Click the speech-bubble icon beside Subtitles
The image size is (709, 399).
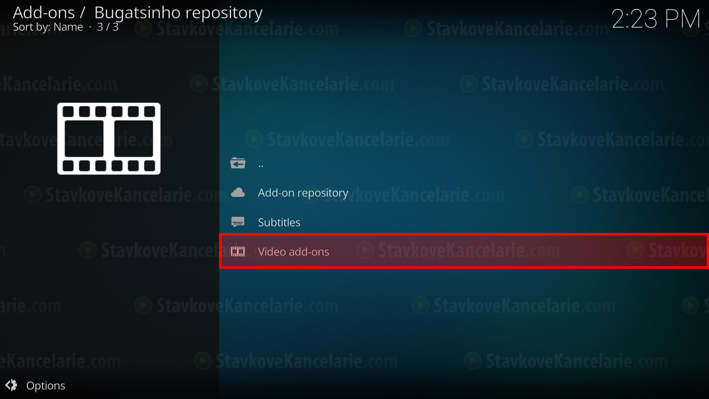(x=238, y=222)
